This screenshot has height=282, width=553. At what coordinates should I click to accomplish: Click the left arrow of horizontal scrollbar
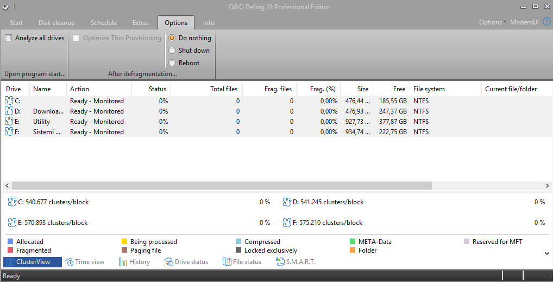[7, 185]
